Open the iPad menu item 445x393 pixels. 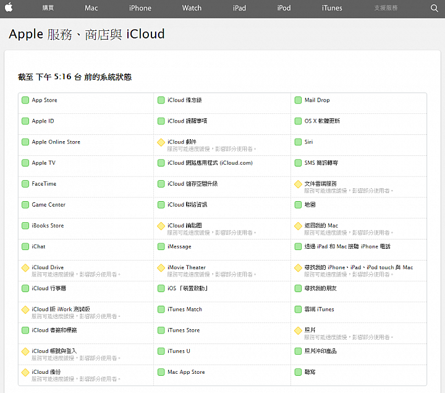pos(239,8)
